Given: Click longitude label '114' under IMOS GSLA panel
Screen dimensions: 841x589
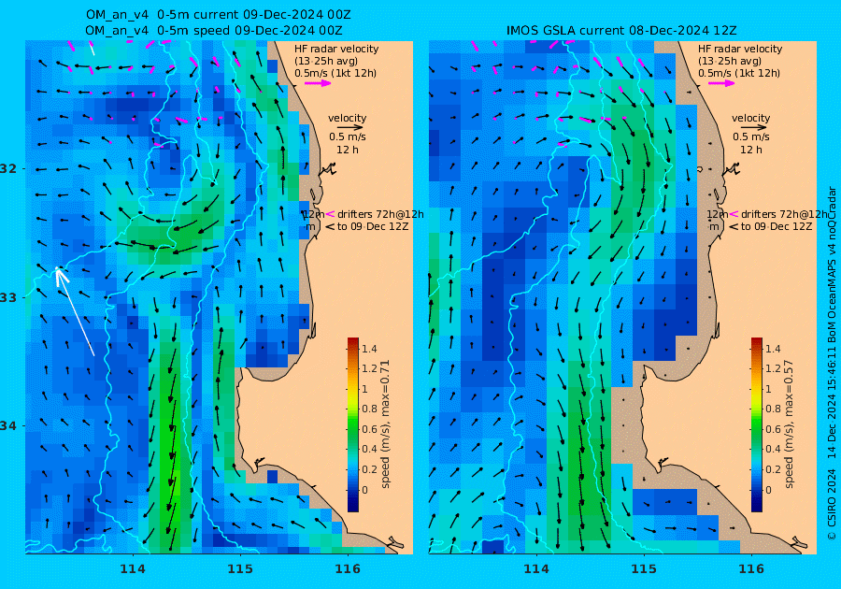Looking at the screenshot, I should tap(535, 569).
